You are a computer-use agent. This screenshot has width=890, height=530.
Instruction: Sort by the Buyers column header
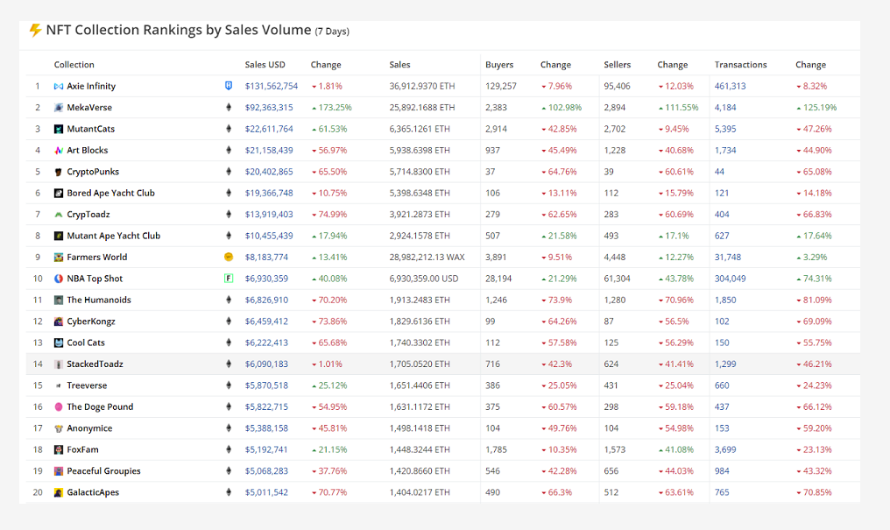499,65
